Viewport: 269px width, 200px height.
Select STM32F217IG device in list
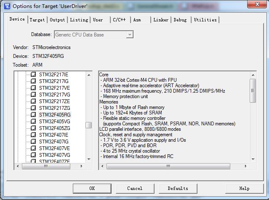[x=54, y=81]
